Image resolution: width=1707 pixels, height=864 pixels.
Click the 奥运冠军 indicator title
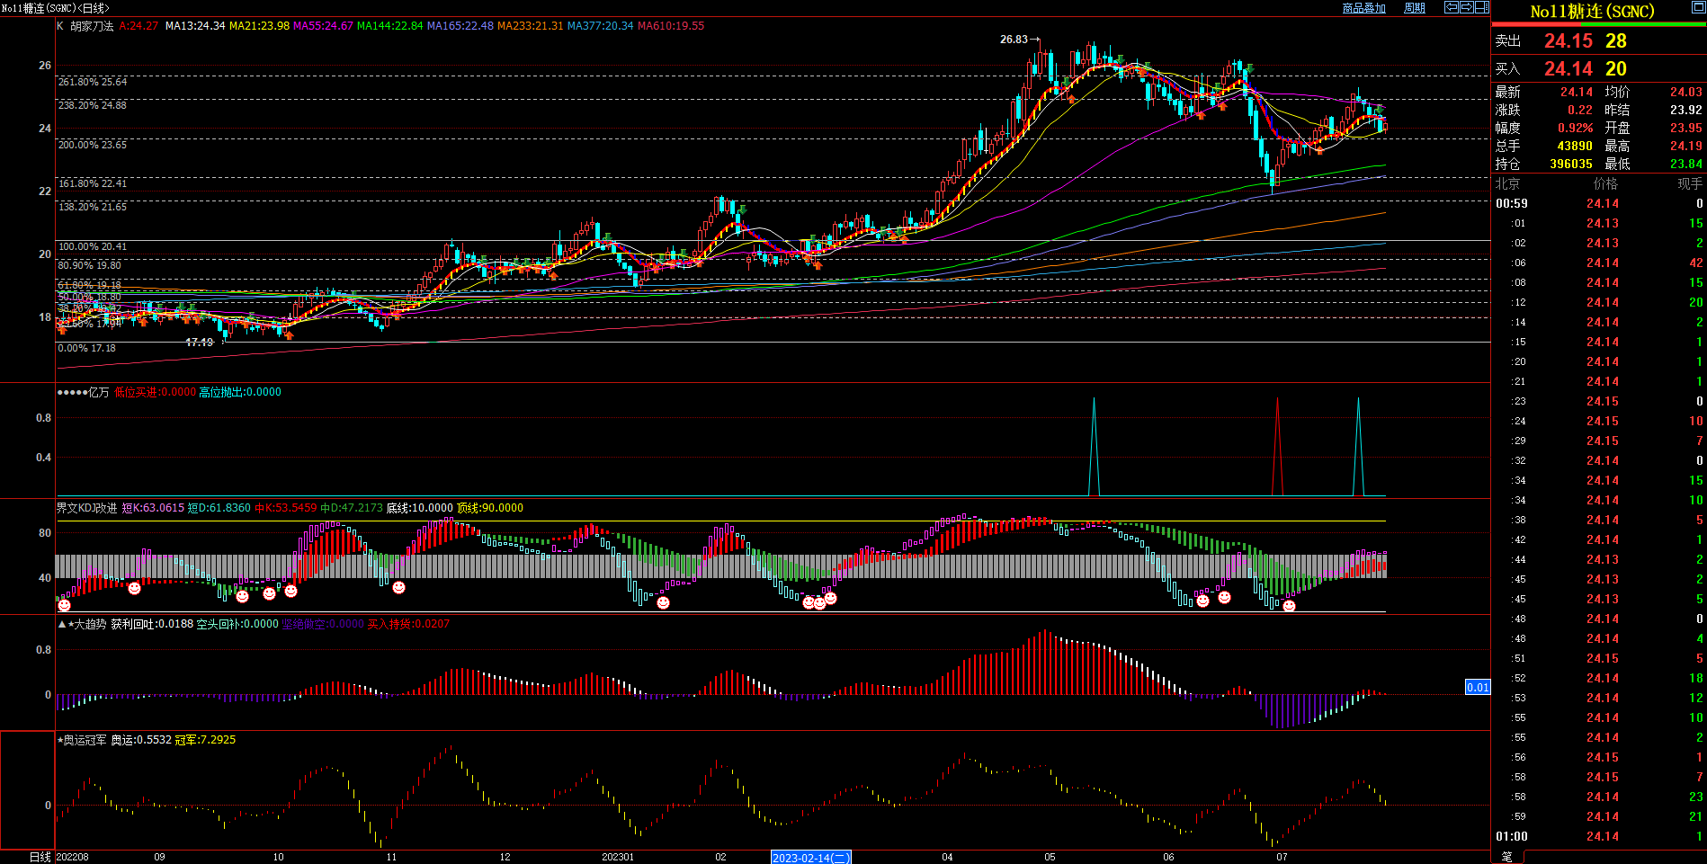point(85,740)
